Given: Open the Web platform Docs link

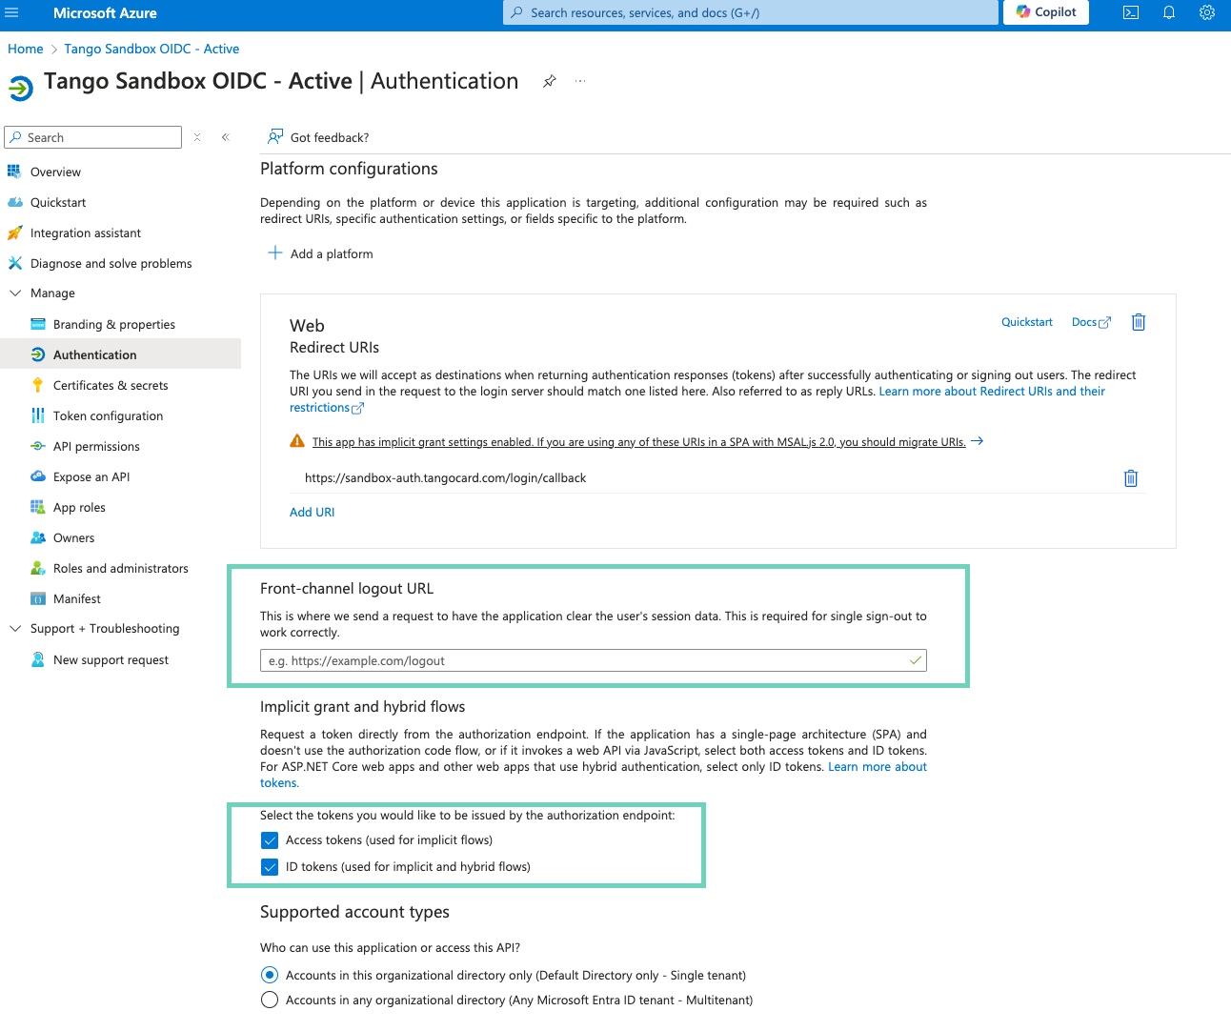Looking at the screenshot, I should (1091, 322).
